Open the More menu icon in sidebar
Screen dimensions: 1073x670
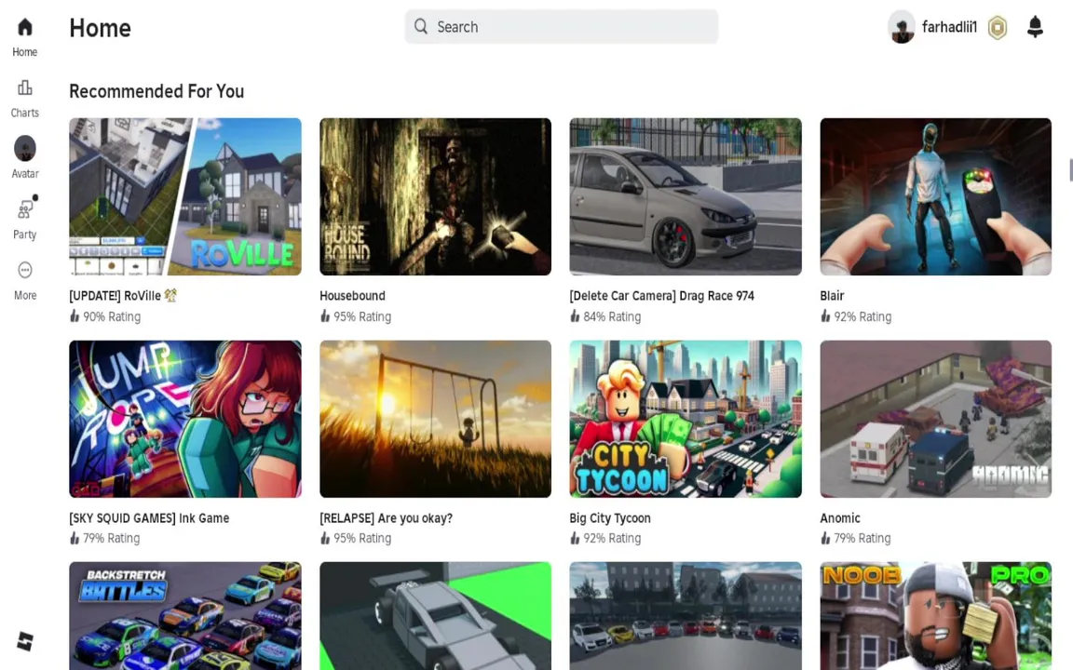24,270
